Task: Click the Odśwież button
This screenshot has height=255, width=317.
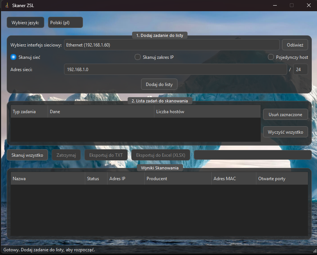Action: [x=295, y=45]
